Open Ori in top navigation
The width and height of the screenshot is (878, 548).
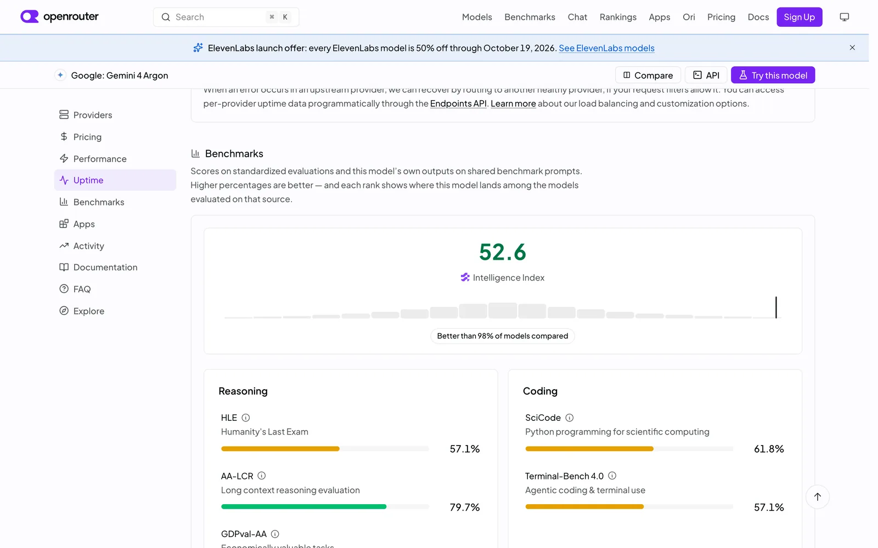(x=689, y=17)
